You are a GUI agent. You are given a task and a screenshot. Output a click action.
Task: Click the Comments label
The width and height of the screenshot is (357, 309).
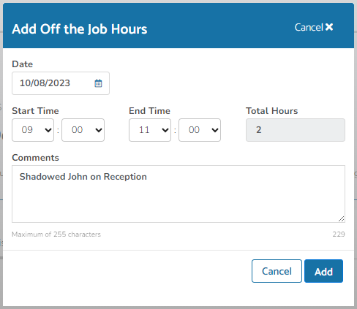35,158
